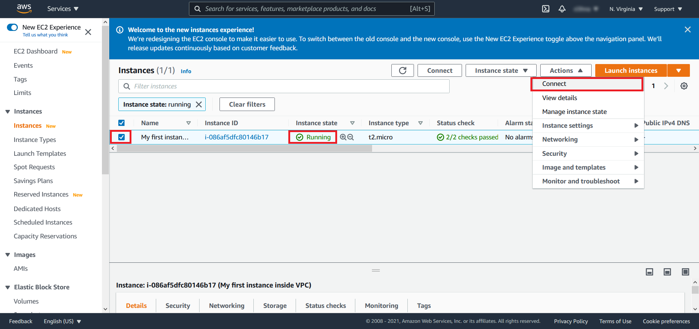Image resolution: width=699 pixels, height=329 pixels.
Task: Click the Launch instances button
Action: click(631, 71)
